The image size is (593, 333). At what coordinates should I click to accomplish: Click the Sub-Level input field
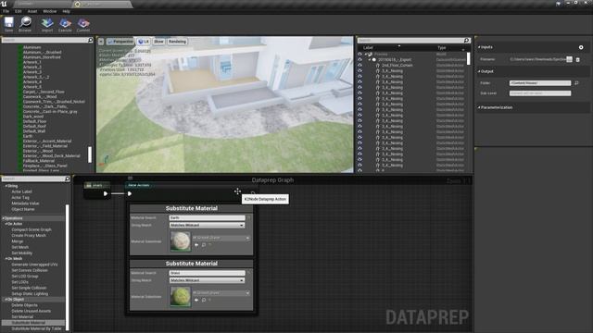[540, 93]
